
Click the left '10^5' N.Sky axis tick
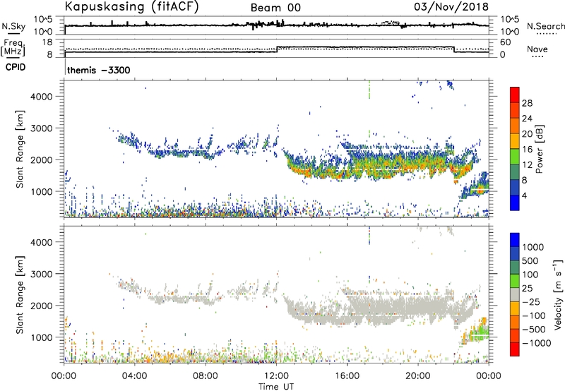pyautogui.click(x=44, y=19)
